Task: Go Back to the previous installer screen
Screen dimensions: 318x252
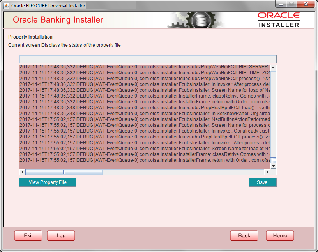Action: pos(244,235)
